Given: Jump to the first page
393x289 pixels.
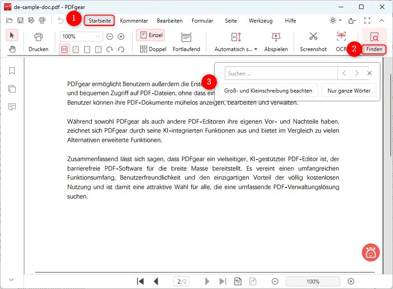Looking at the screenshot, I should pos(140,281).
